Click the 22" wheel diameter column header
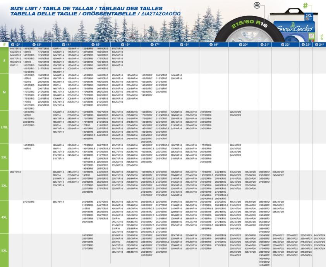 click(x=285, y=44)
